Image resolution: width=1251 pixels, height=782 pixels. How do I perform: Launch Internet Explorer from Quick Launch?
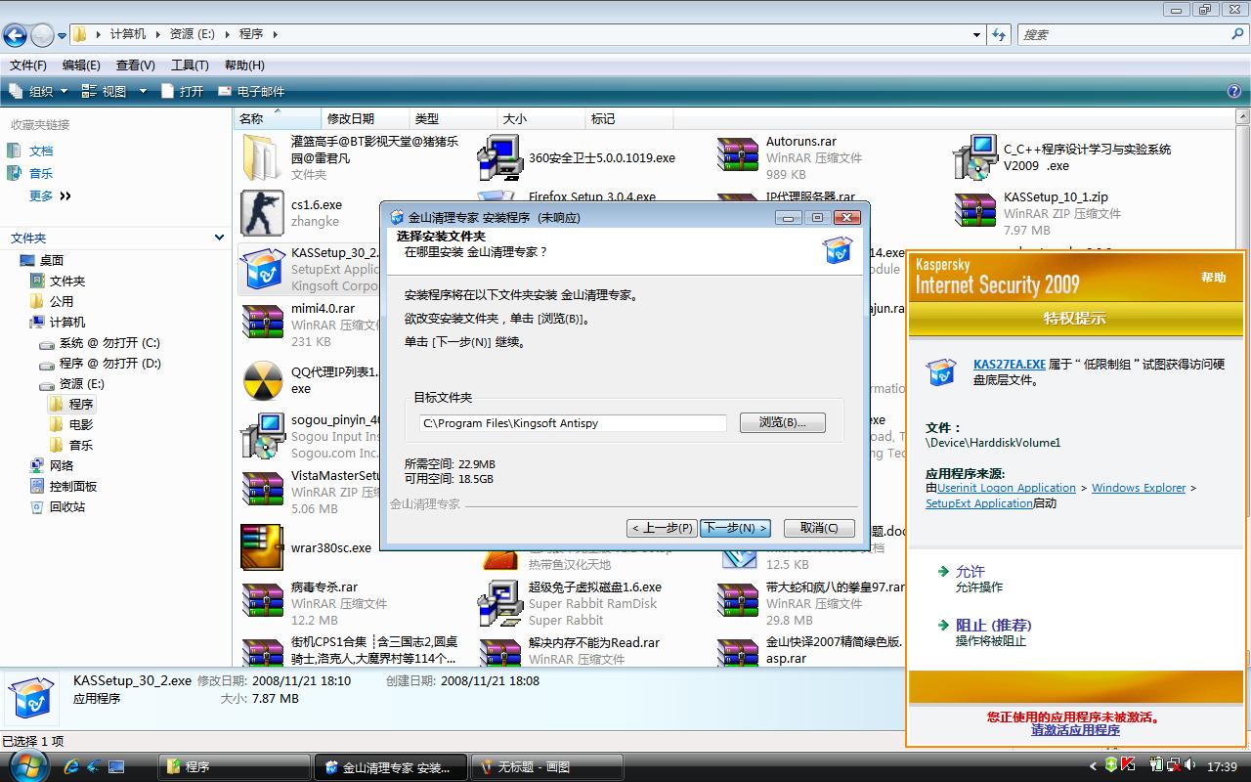70,766
